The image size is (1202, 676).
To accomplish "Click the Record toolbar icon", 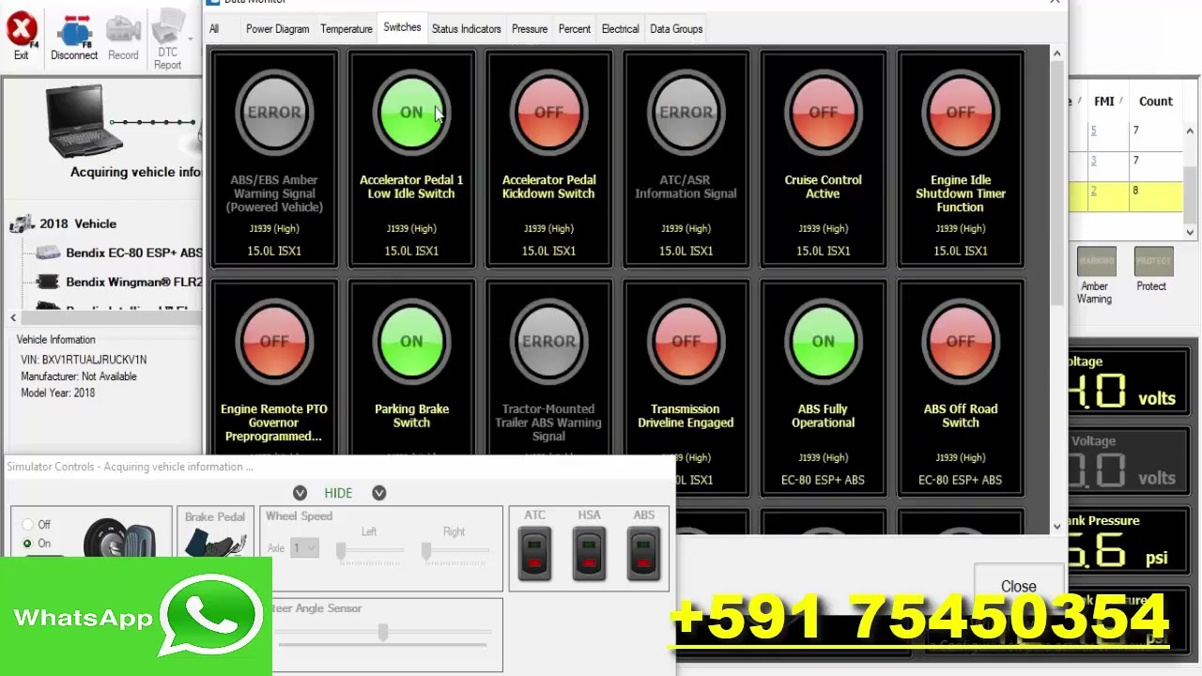I will click(123, 38).
